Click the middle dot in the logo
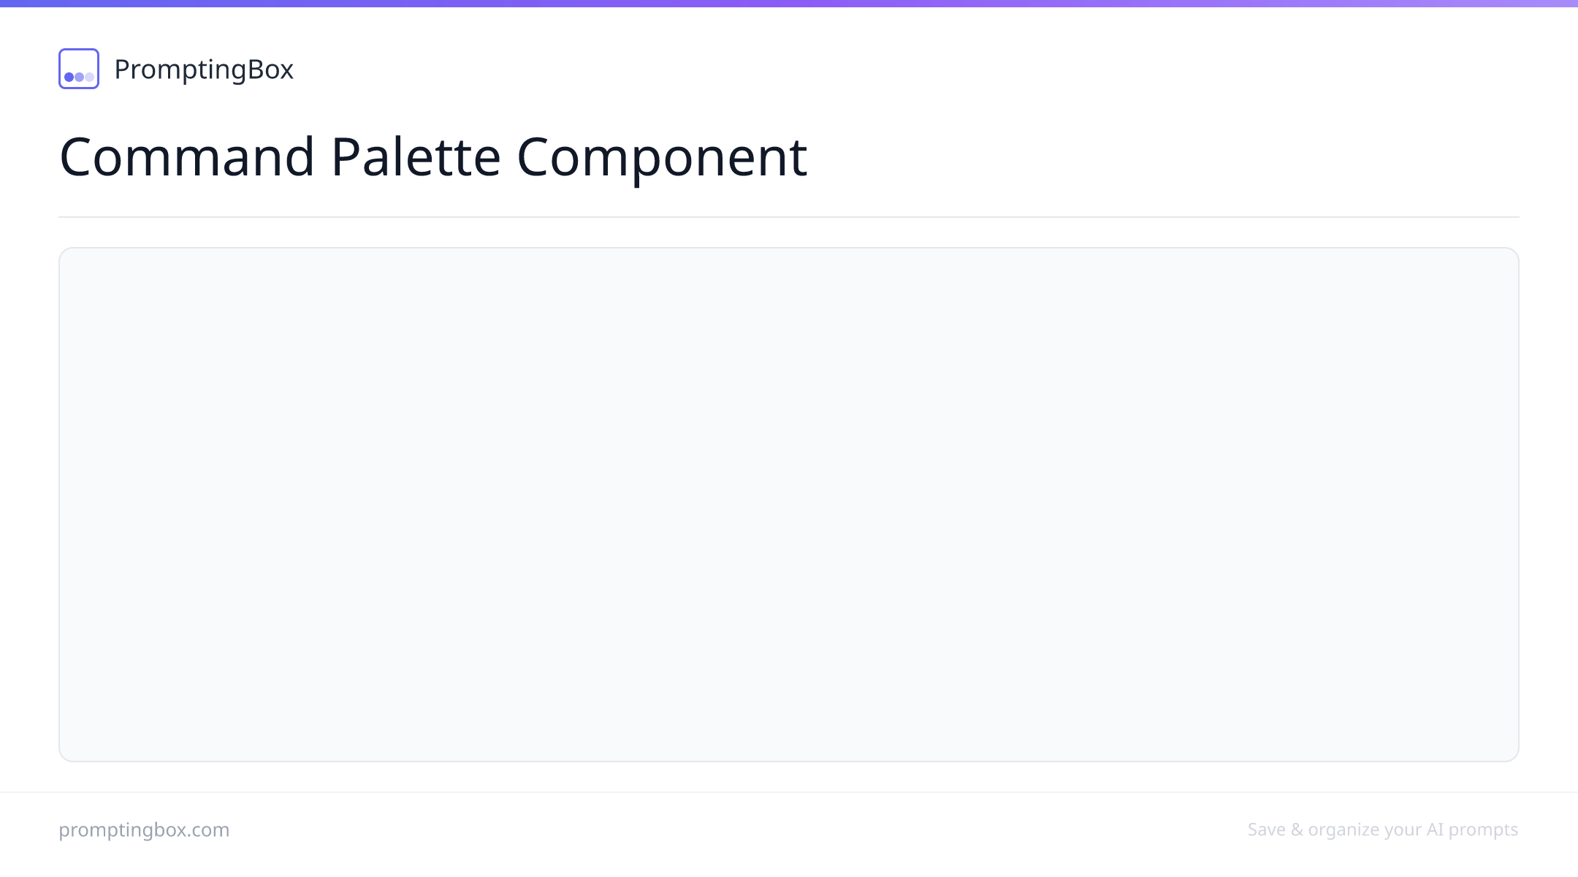This screenshot has width=1578, height=877. (79, 77)
